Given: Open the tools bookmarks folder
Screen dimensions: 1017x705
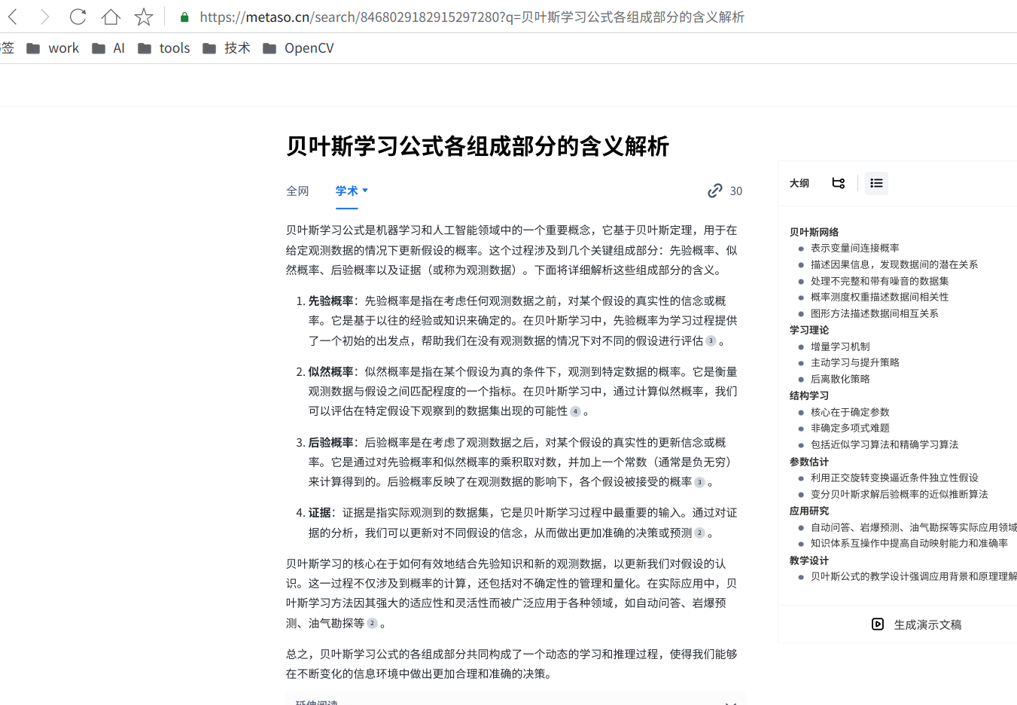Looking at the screenshot, I should pyautogui.click(x=164, y=48).
